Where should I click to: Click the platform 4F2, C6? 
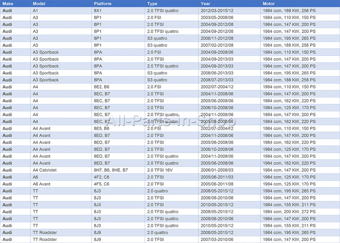pyautogui.click(x=102, y=177)
